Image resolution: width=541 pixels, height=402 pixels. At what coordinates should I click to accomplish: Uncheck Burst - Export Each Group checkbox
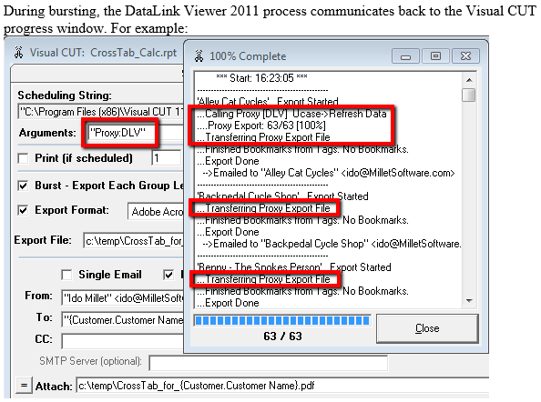click(23, 186)
